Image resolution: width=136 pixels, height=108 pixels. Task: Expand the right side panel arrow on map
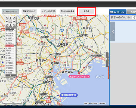(x=107, y=59)
